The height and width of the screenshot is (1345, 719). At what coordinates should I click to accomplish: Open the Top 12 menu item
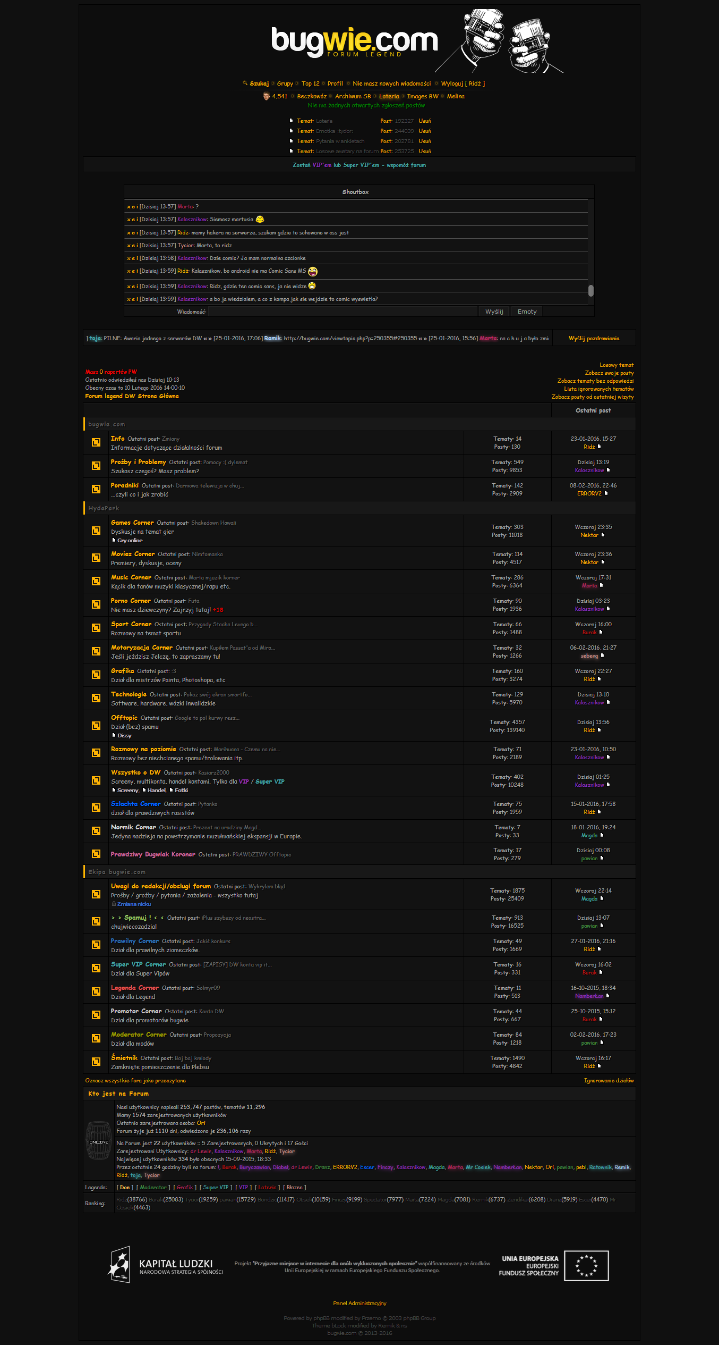coord(311,83)
